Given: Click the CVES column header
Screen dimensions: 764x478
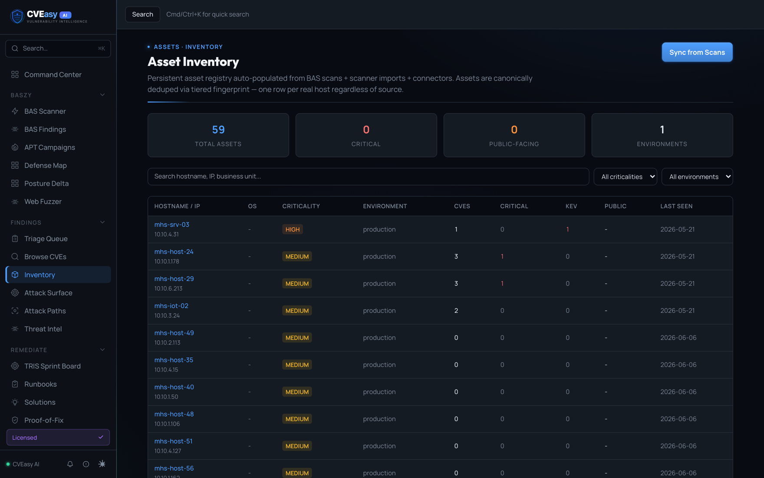Looking at the screenshot, I should click(462, 206).
